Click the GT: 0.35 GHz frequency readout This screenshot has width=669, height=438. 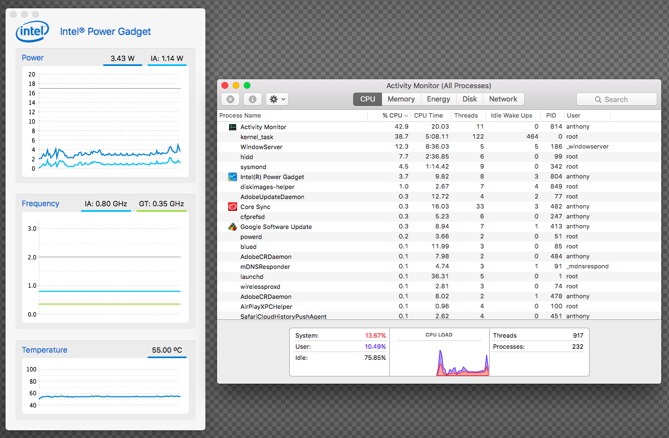click(x=162, y=204)
